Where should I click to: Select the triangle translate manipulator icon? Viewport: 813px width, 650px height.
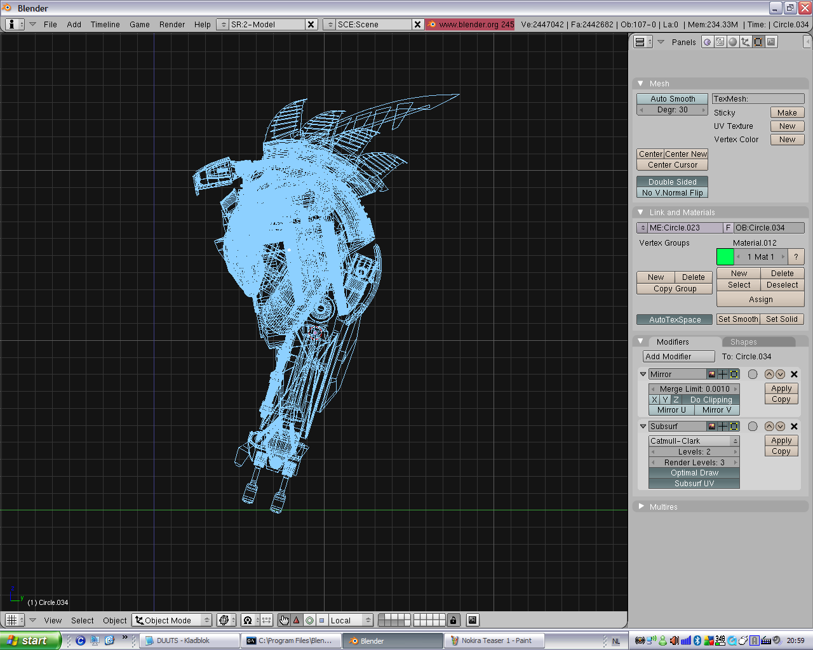tap(296, 620)
